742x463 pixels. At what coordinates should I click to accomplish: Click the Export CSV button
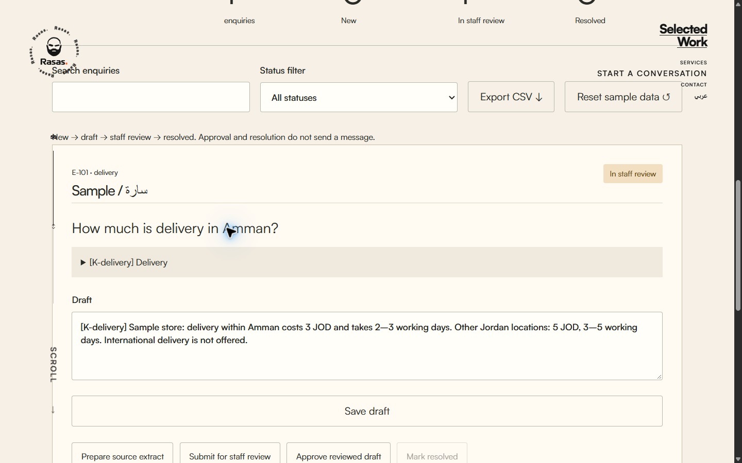coord(511,97)
